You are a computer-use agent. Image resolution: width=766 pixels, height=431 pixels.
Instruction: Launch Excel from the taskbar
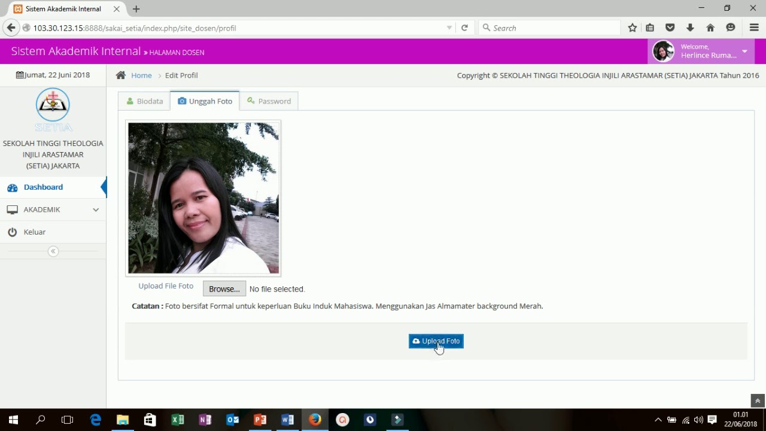178,420
